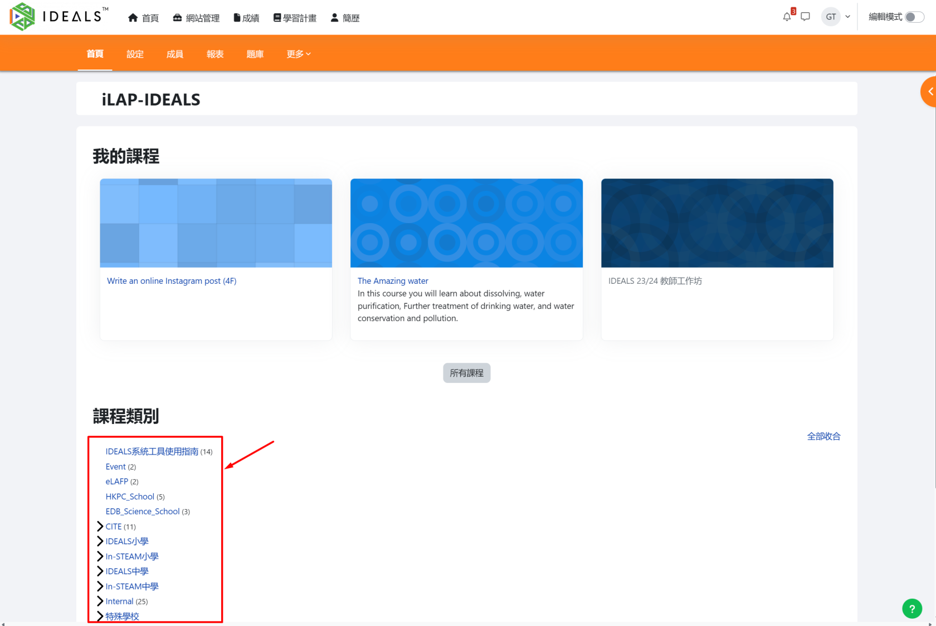Open the user menu dropdown arrow
The height and width of the screenshot is (626, 936).
[847, 17]
